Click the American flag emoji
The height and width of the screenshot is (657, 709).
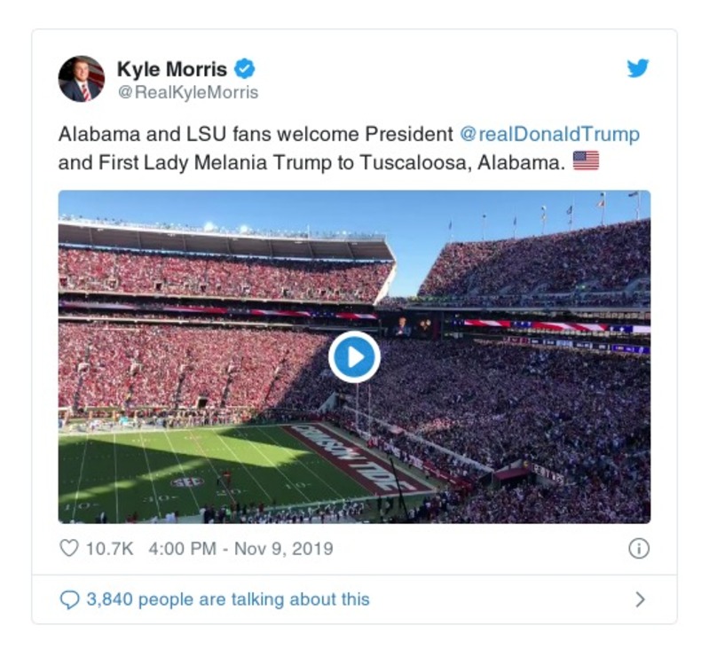(x=586, y=161)
